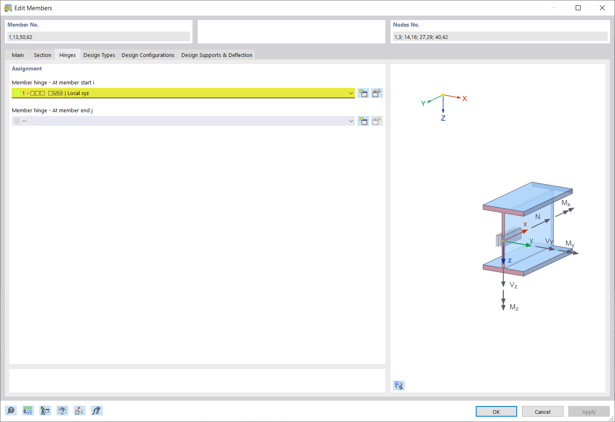615x422 pixels.
Task: Expand the member start i hinge dropdown
Action: click(x=351, y=93)
